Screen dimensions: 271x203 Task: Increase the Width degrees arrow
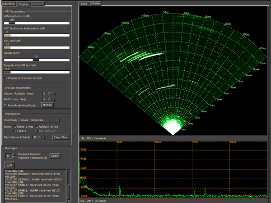point(55,99)
